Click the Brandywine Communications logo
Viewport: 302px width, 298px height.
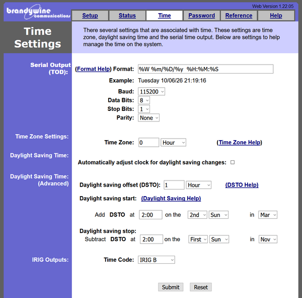click(x=38, y=12)
